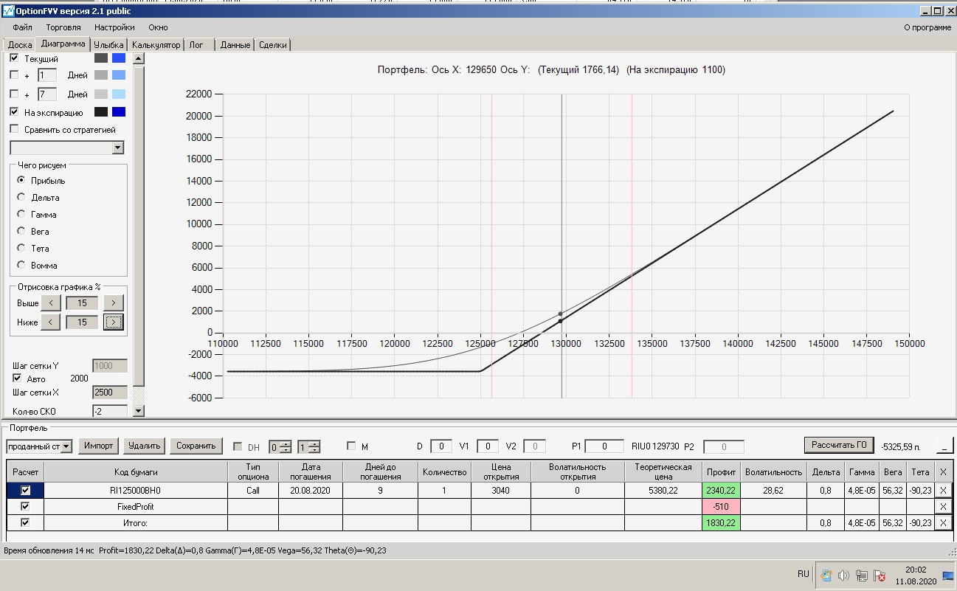Open the Торговля menu
Image resolution: width=957 pixels, height=591 pixels.
(x=63, y=27)
